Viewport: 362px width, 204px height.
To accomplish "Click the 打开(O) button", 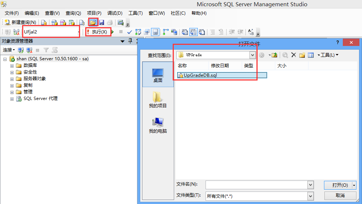I will pos(338,185).
